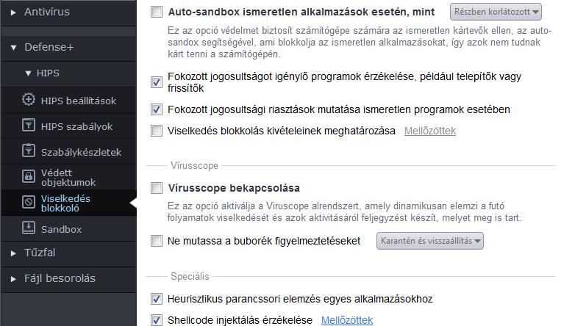
Task: Open Mellőzöttek link beside Viselkedés blokkolás
Action: (x=430, y=131)
